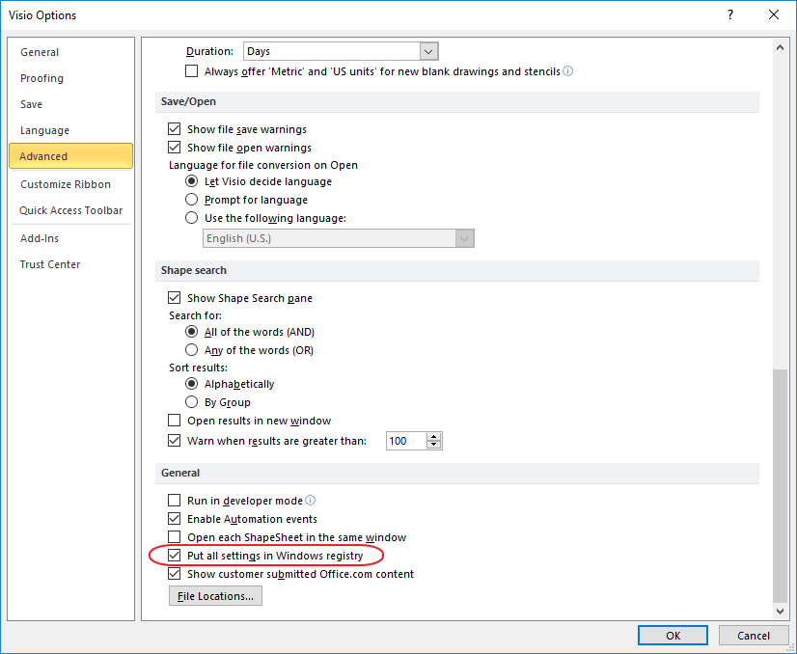
Task: Open the Duration dropdown showing Days
Action: [428, 51]
